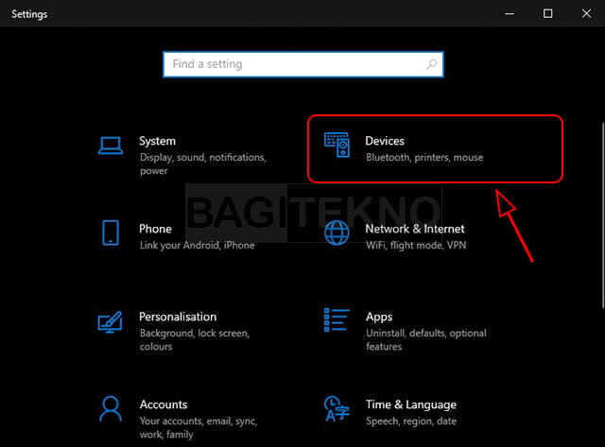Open Apps settings title
The width and height of the screenshot is (605, 447).
pyautogui.click(x=379, y=317)
